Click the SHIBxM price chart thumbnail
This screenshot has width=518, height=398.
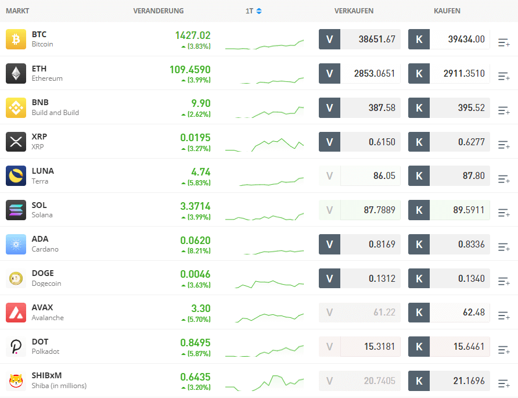[264, 383]
